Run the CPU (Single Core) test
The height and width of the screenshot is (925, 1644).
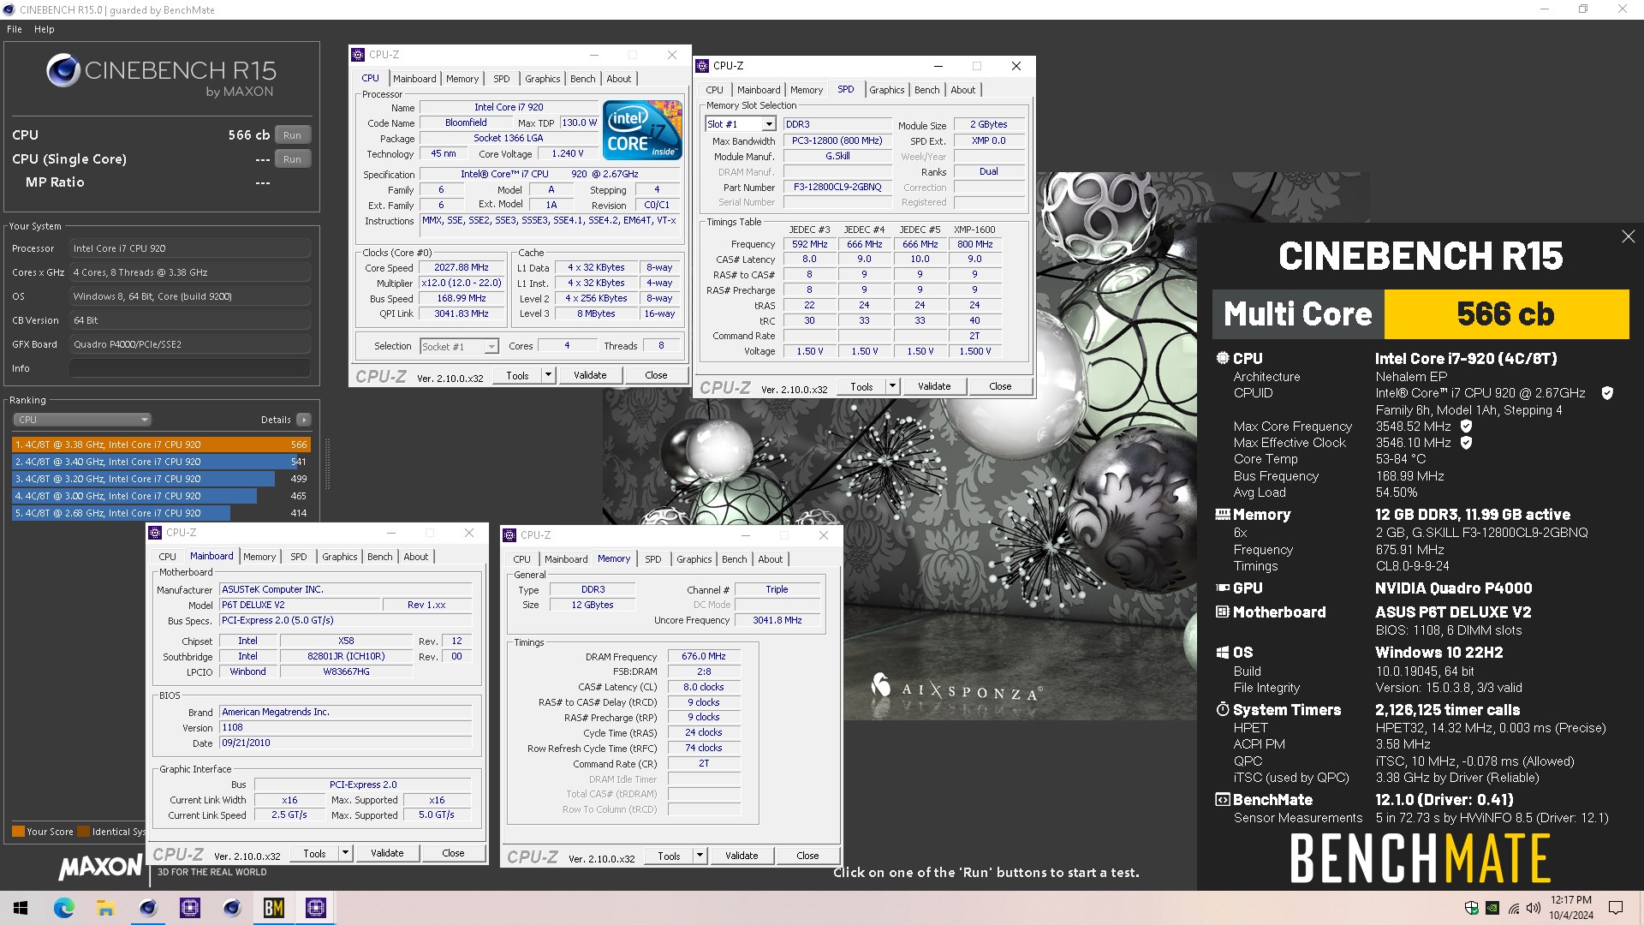click(293, 159)
